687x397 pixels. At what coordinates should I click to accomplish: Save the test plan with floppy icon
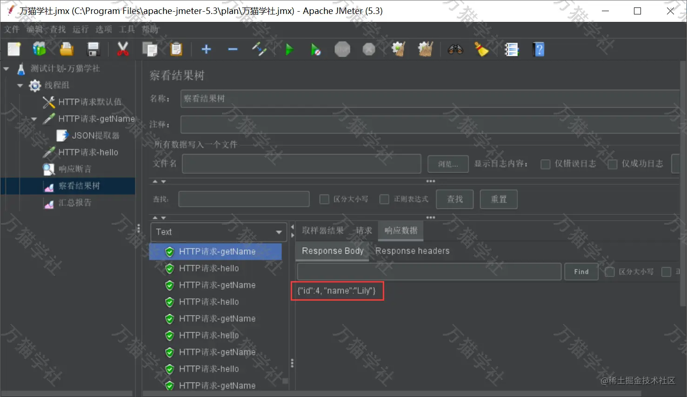(x=93, y=49)
